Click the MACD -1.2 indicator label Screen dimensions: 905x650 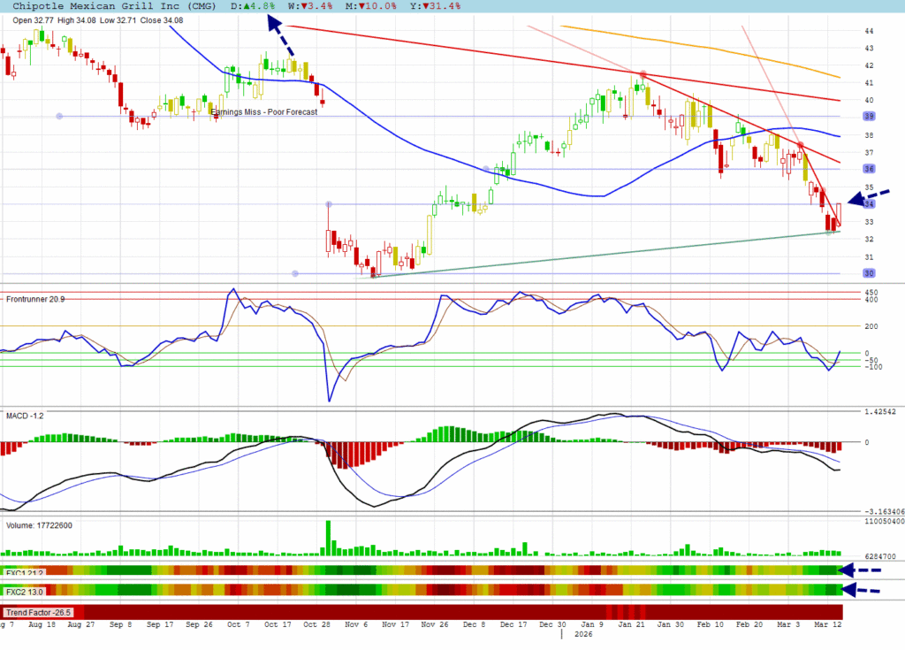[x=25, y=415]
